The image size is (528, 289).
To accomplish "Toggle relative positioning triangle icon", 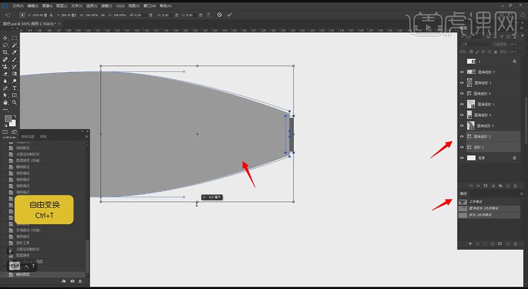I will coord(51,15).
